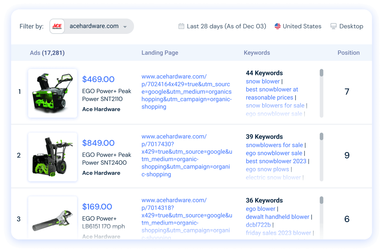Select the Last 28 days date range

coord(226,26)
